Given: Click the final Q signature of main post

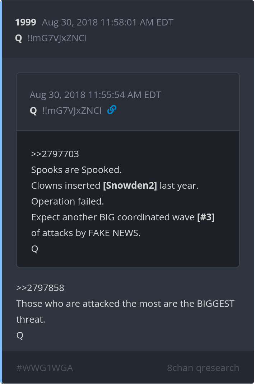Looking at the screenshot, I should pyautogui.click(x=20, y=335).
